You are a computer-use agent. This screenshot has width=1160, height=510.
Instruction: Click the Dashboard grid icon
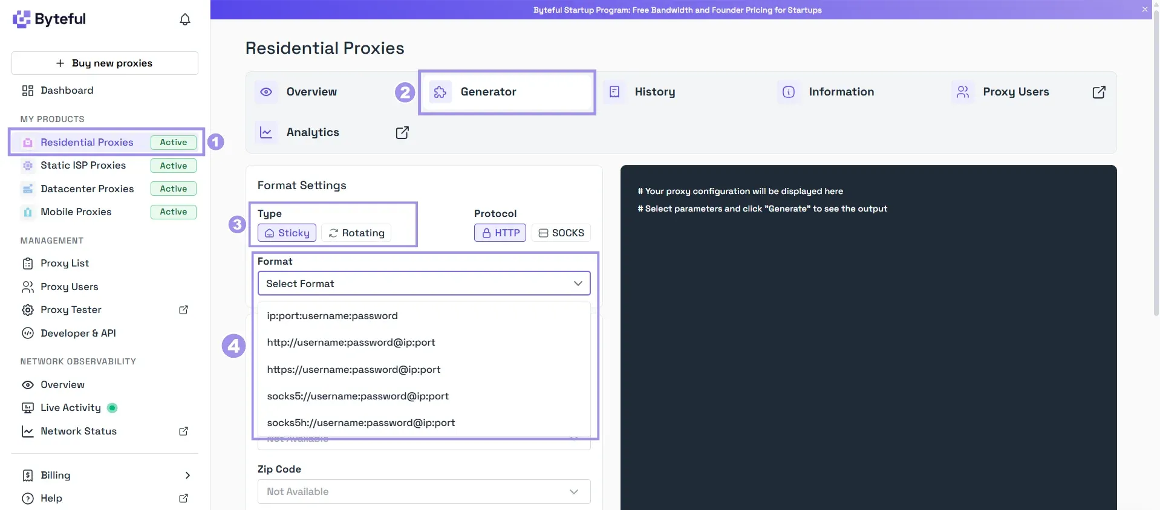click(28, 91)
